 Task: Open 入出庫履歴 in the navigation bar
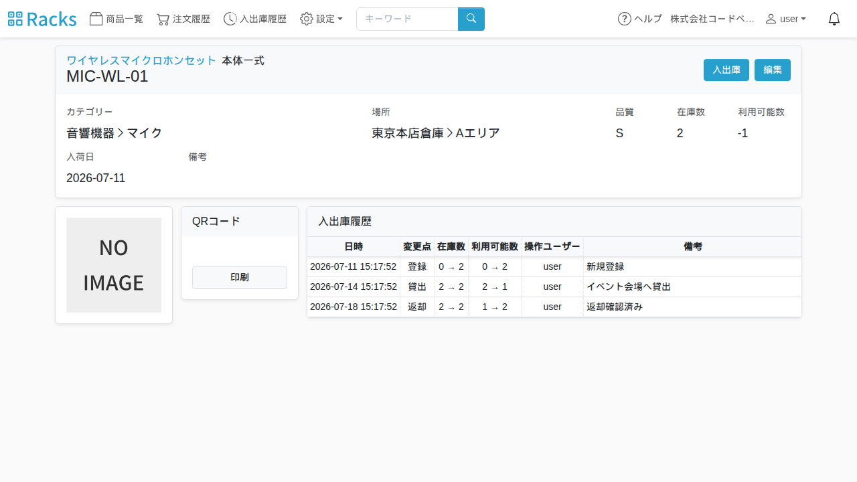pyautogui.click(x=255, y=19)
